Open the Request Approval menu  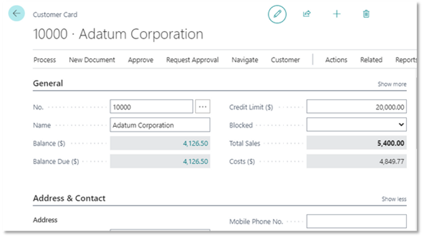pyautogui.click(x=192, y=60)
